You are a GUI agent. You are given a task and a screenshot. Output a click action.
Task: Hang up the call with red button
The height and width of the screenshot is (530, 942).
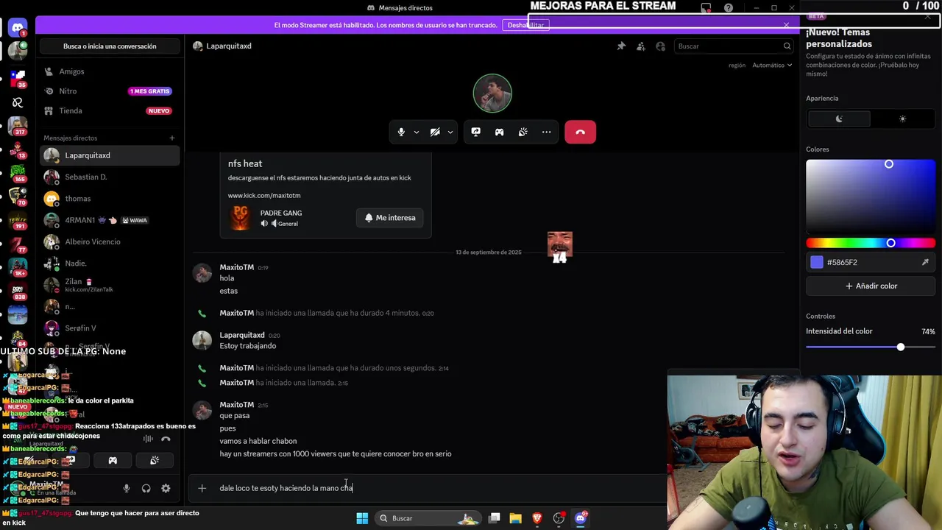[x=580, y=132]
